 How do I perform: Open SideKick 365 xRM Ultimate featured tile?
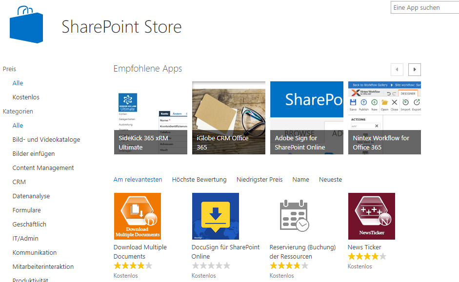tap(151, 118)
